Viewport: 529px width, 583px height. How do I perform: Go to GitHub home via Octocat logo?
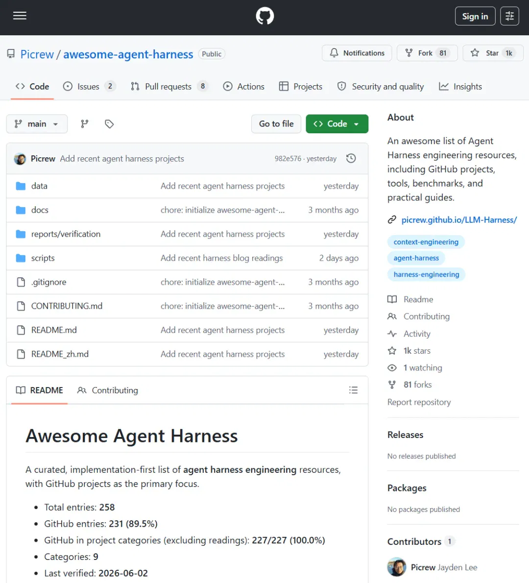tap(264, 16)
